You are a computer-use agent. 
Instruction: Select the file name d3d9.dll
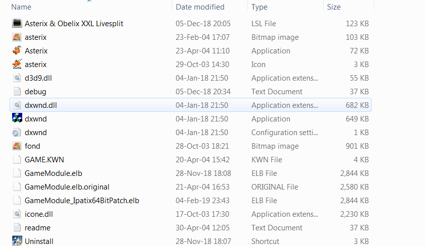[x=38, y=78]
